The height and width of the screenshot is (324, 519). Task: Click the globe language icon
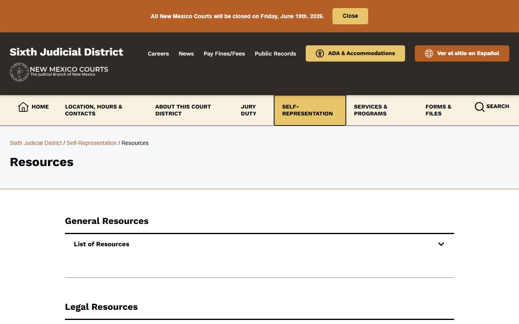click(429, 53)
